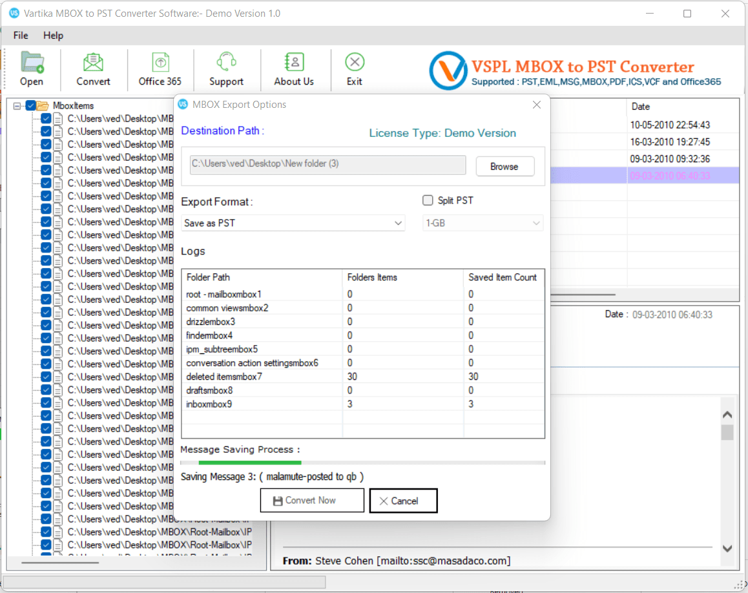Click the tree panel horizontal scrollbar
Screen dimensions: 748x593
click(x=60, y=563)
